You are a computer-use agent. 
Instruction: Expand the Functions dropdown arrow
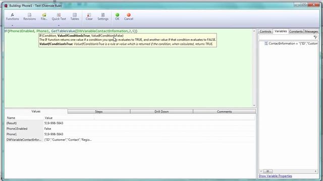[x=12, y=26]
